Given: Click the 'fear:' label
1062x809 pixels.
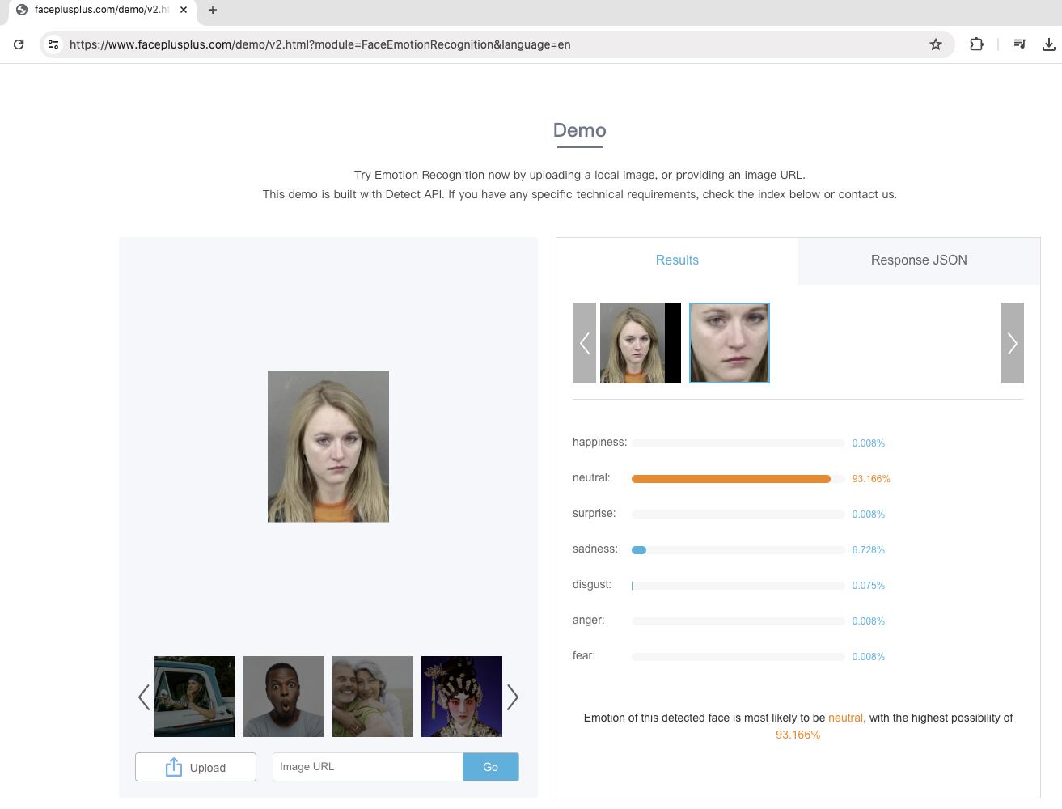Looking at the screenshot, I should [x=584, y=655].
